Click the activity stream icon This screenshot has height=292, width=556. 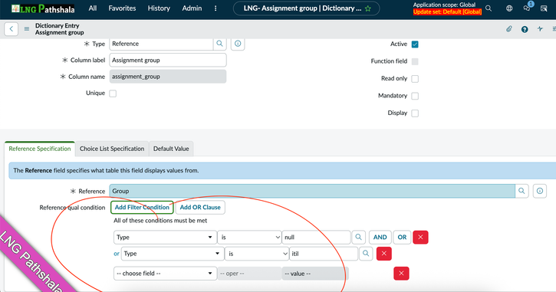540,29
